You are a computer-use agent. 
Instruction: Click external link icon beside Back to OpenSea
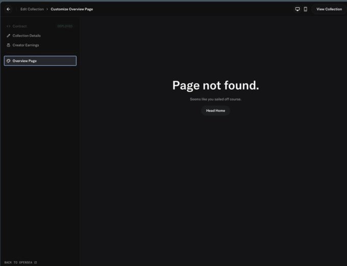click(36, 262)
